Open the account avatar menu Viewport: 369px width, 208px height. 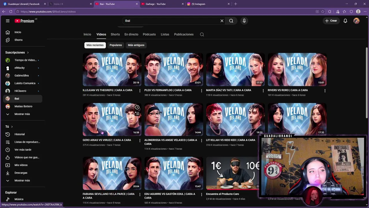tap(357, 21)
